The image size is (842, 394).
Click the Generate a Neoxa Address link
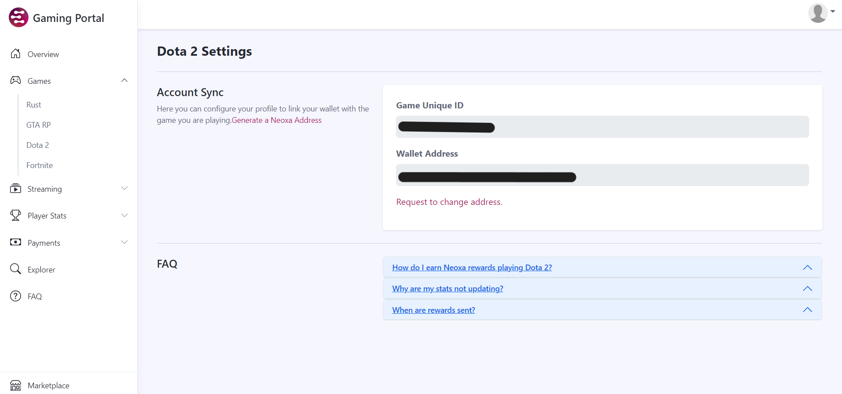(277, 120)
